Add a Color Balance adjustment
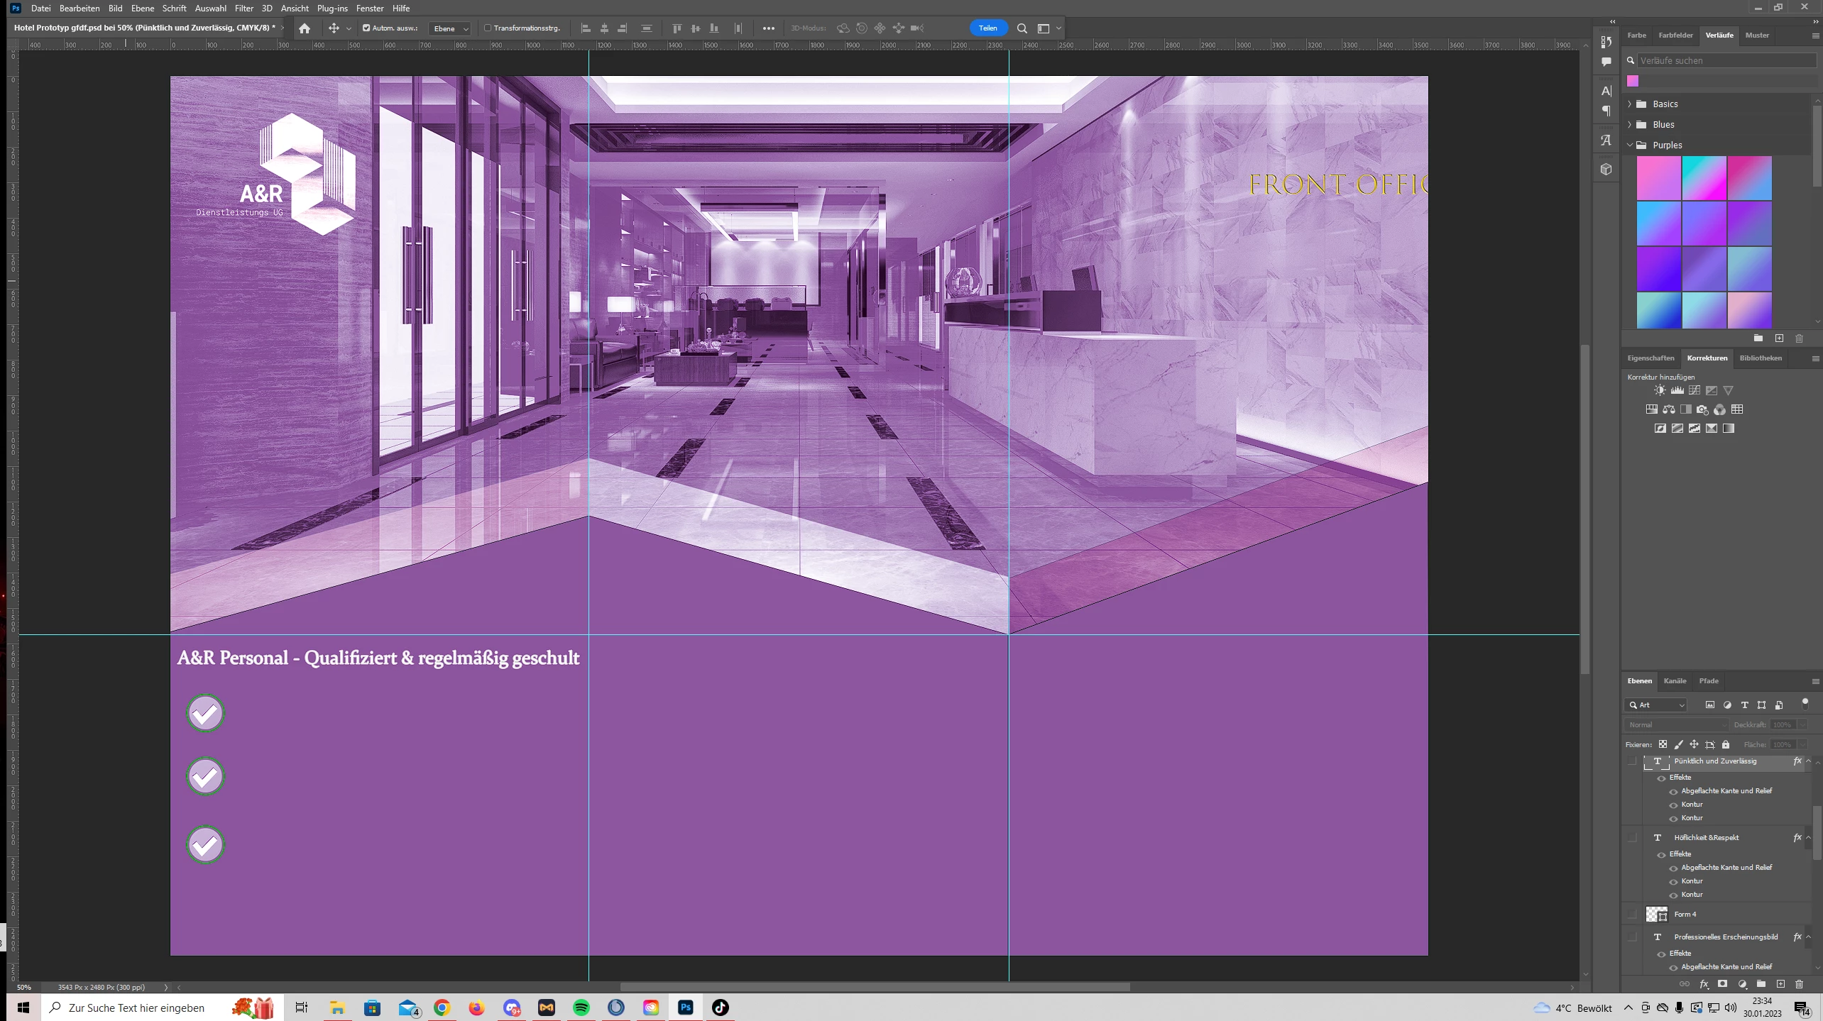Viewport: 1823px width, 1021px height. (x=1668, y=409)
